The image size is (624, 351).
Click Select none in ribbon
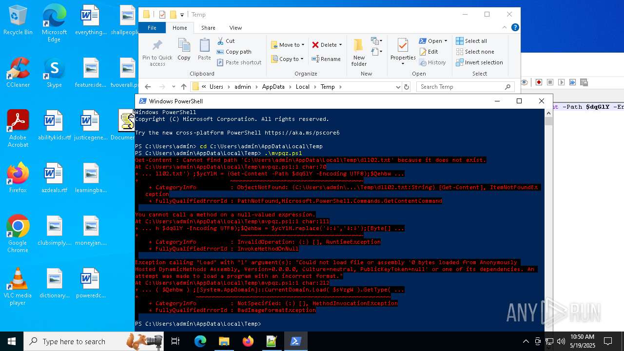click(475, 52)
